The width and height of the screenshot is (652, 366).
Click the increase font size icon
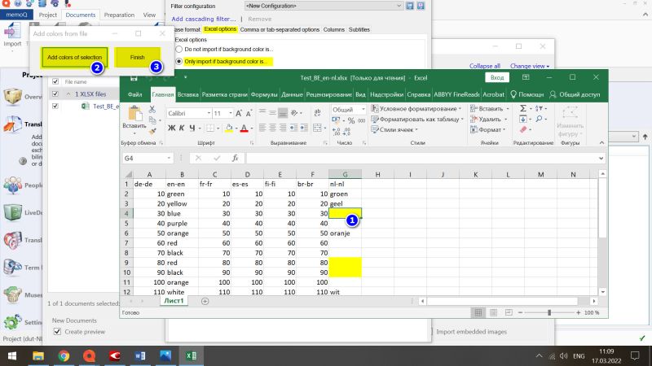coord(239,113)
